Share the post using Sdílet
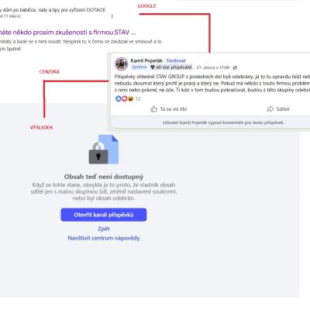Screen dimensions: 310x310 [x=278, y=109]
